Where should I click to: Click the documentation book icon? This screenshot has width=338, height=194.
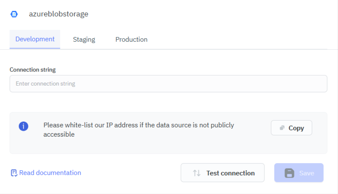pos(14,173)
